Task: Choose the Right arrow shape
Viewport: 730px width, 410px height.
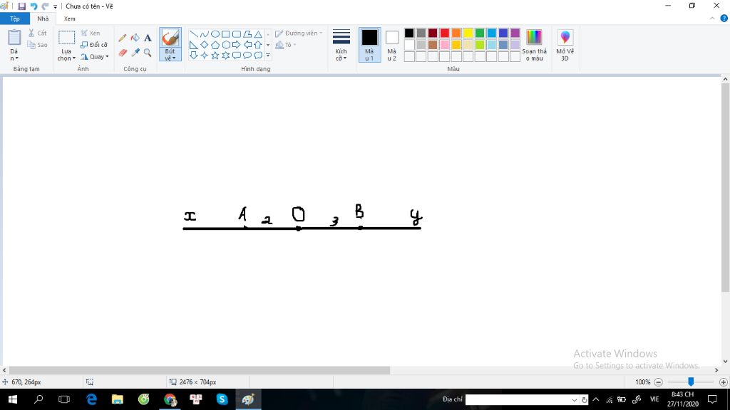Action: click(237, 45)
